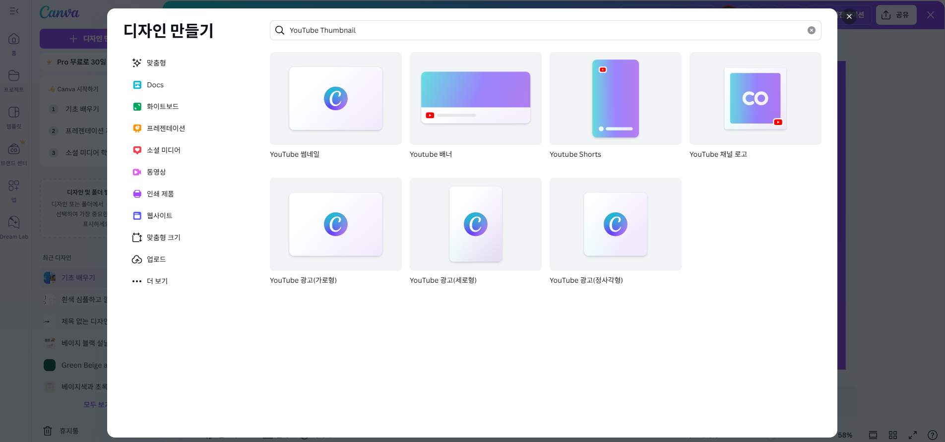Open 브랜드 센터 icon in the left rail
The height and width of the screenshot is (442, 945).
(14, 149)
